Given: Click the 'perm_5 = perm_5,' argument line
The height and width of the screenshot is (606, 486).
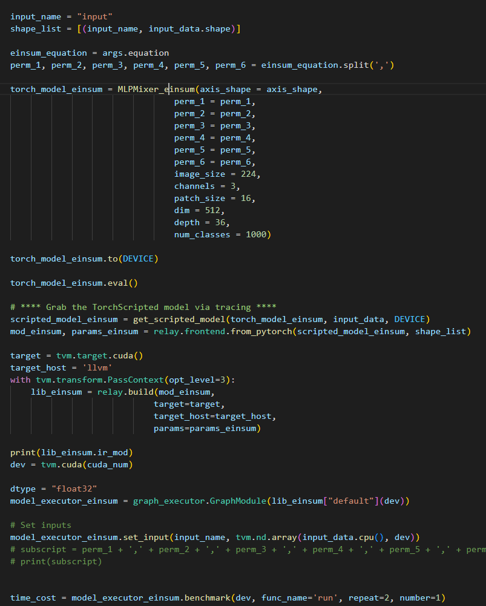Looking at the screenshot, I should coord(215,150).
